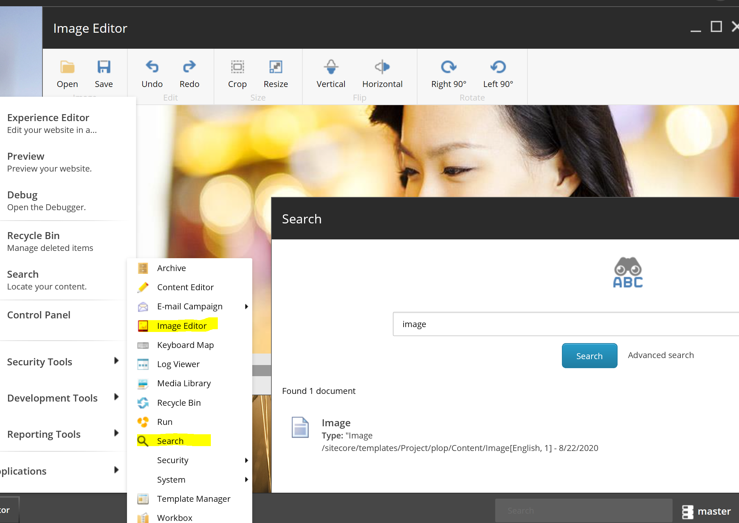Screen dimensions: 739x523
Task: Select Keyboard Map menu entry
Action: point(185,345)
